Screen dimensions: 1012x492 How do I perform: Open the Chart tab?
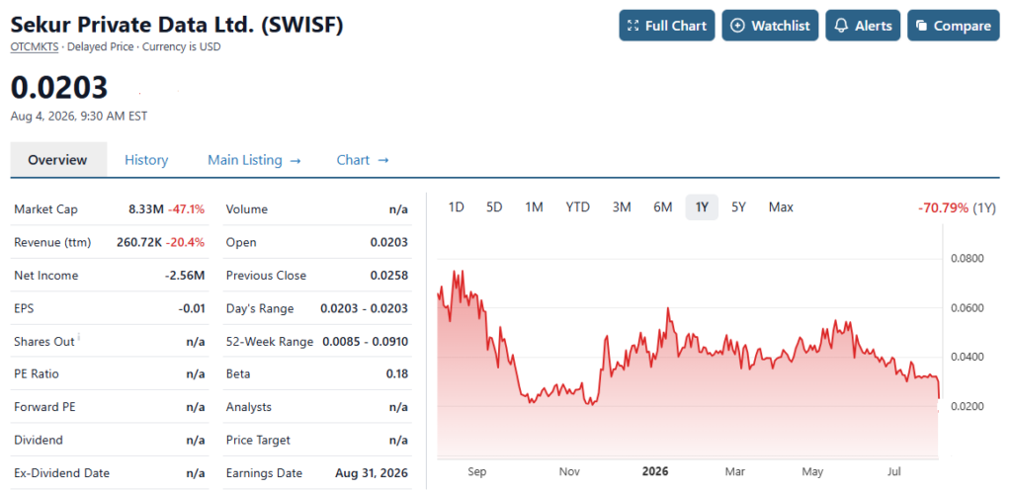point(363,160)
